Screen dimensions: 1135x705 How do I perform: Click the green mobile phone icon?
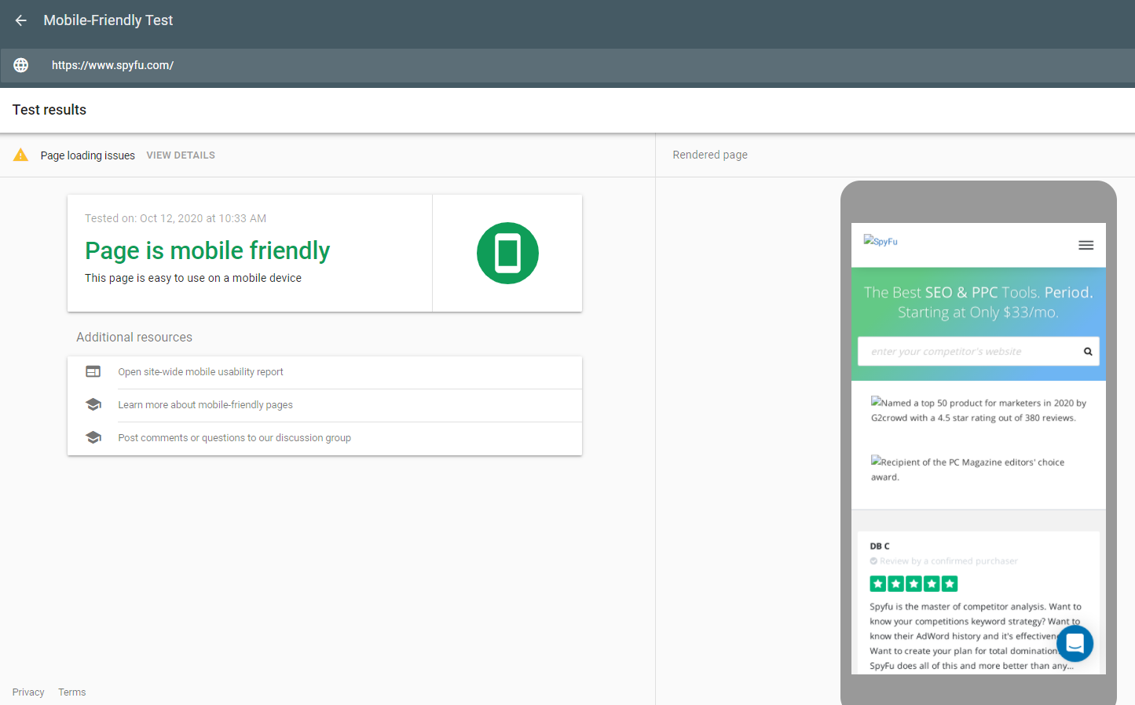point(507,253)
